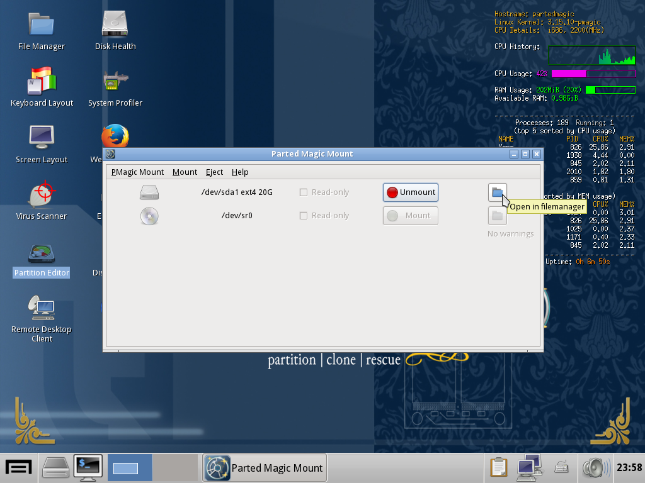Click the Parted Magic Mount window title icon
Image resolution: width=645 pixels, height=483 pixels.
(110, 154)
